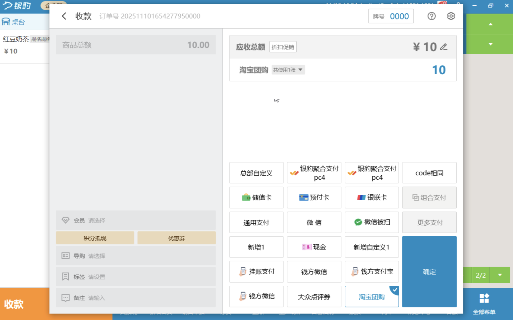513x320 pixels.
Task: Expand the 共使用1张 coupon dropdown
Action: point(288,70)
